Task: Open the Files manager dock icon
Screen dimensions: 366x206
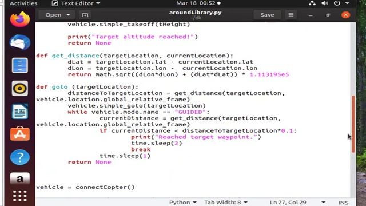Action: pyautogui.click(x=20, y=65)
